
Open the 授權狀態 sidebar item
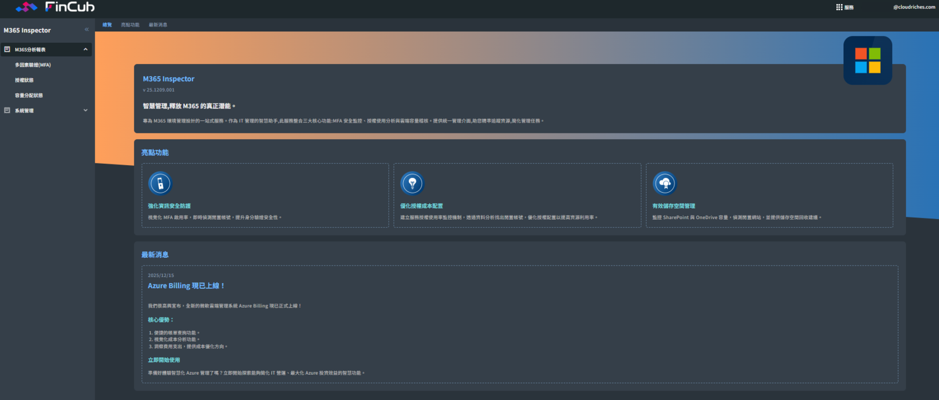click(x=24, y=80)
